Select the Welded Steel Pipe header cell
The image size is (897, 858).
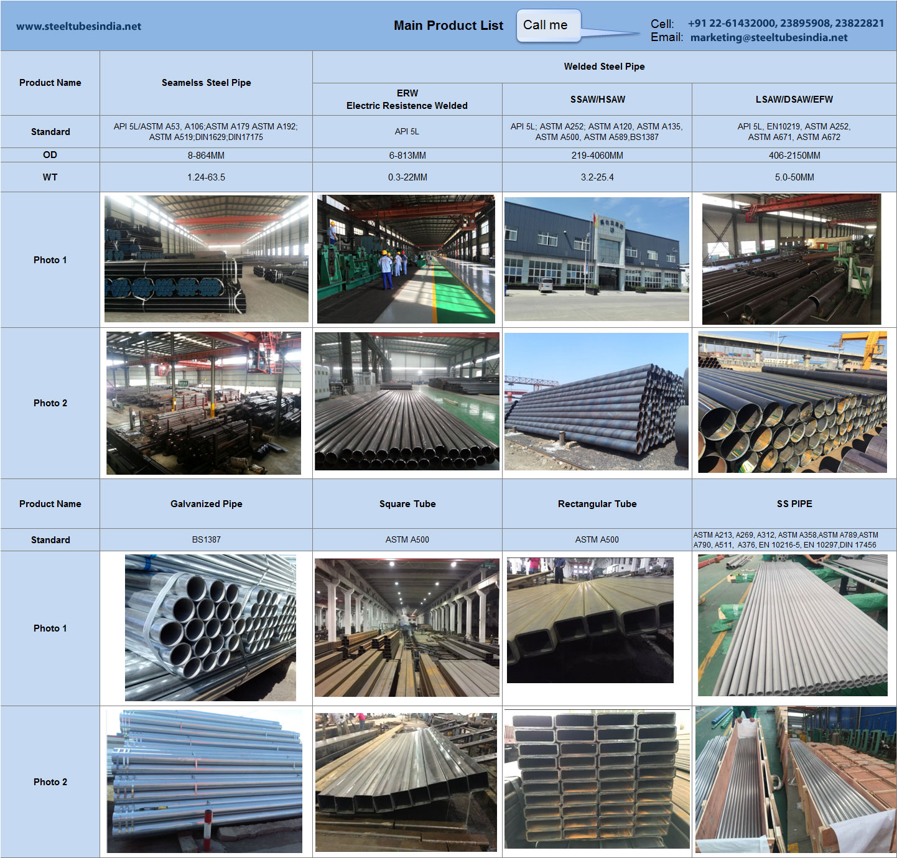(x=605, y=67)
